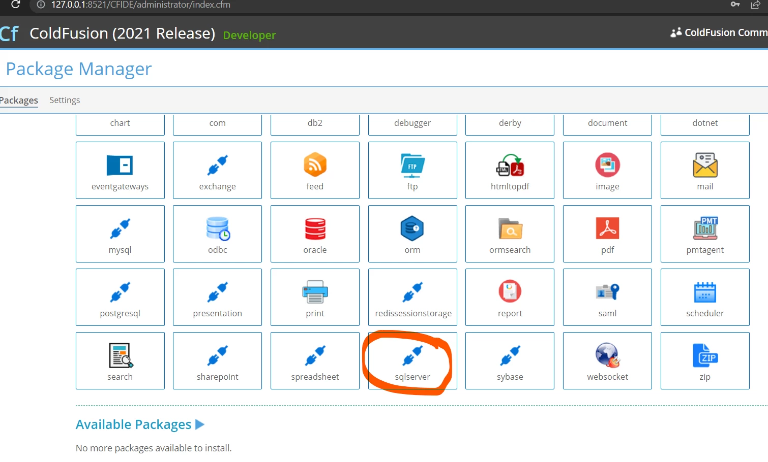Click the site info icon in address bar
The height and width of the screenshot is (462, 768).
point(41,5)
